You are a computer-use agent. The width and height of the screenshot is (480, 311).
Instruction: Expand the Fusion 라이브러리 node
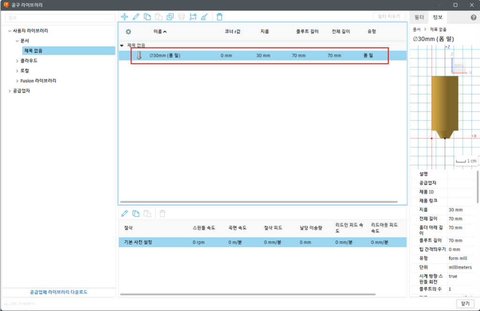[x=17, y=81]
